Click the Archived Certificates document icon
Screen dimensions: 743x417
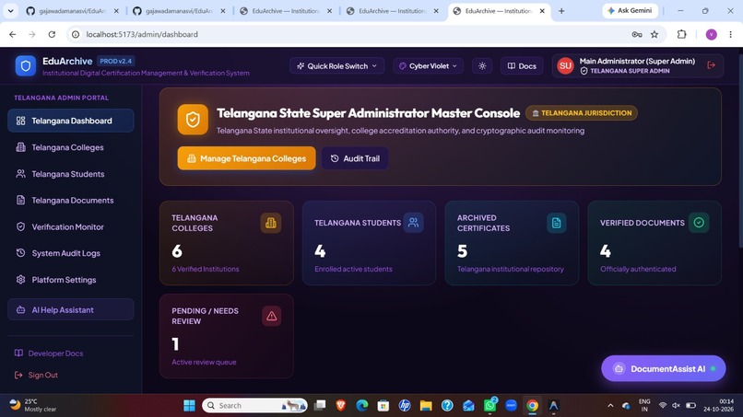point(556,223)
